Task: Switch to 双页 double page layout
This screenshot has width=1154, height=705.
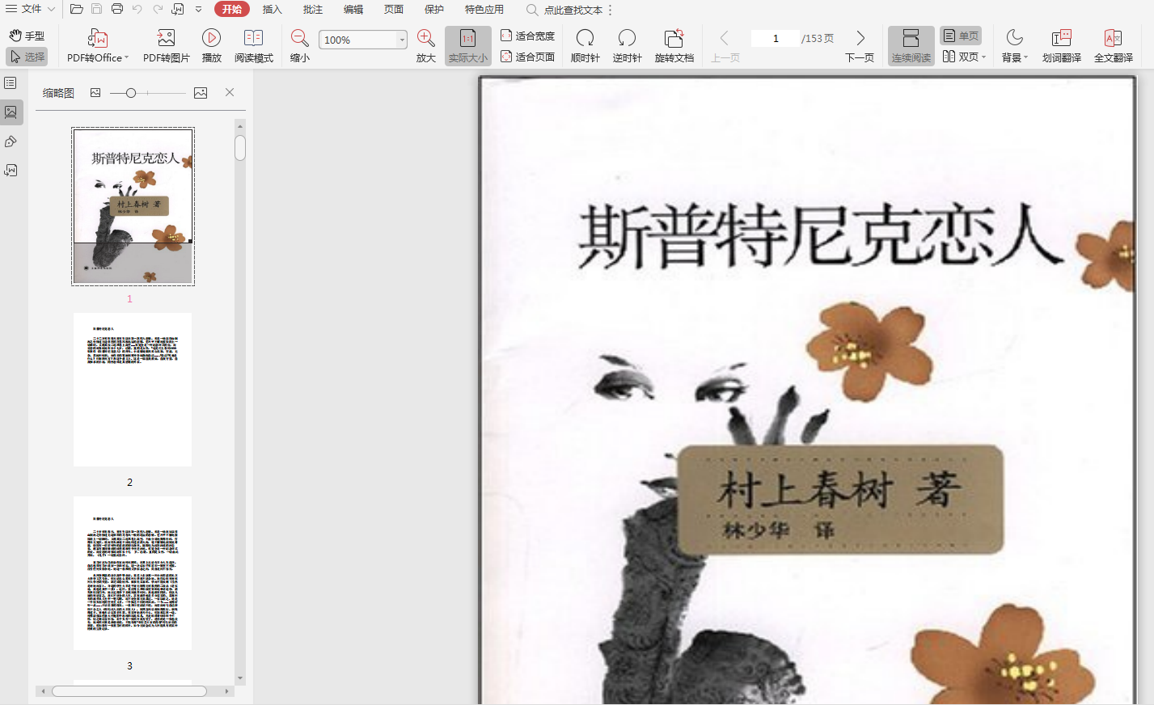Action: [960, 57]
